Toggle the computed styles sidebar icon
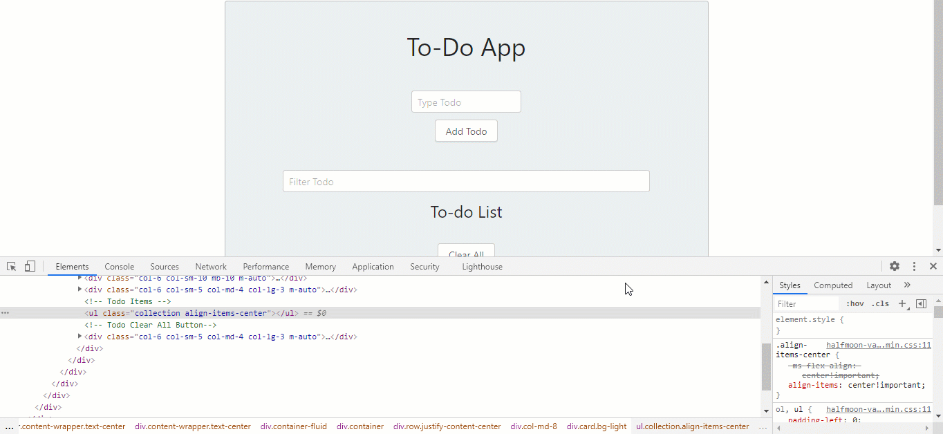 (921, 304)
